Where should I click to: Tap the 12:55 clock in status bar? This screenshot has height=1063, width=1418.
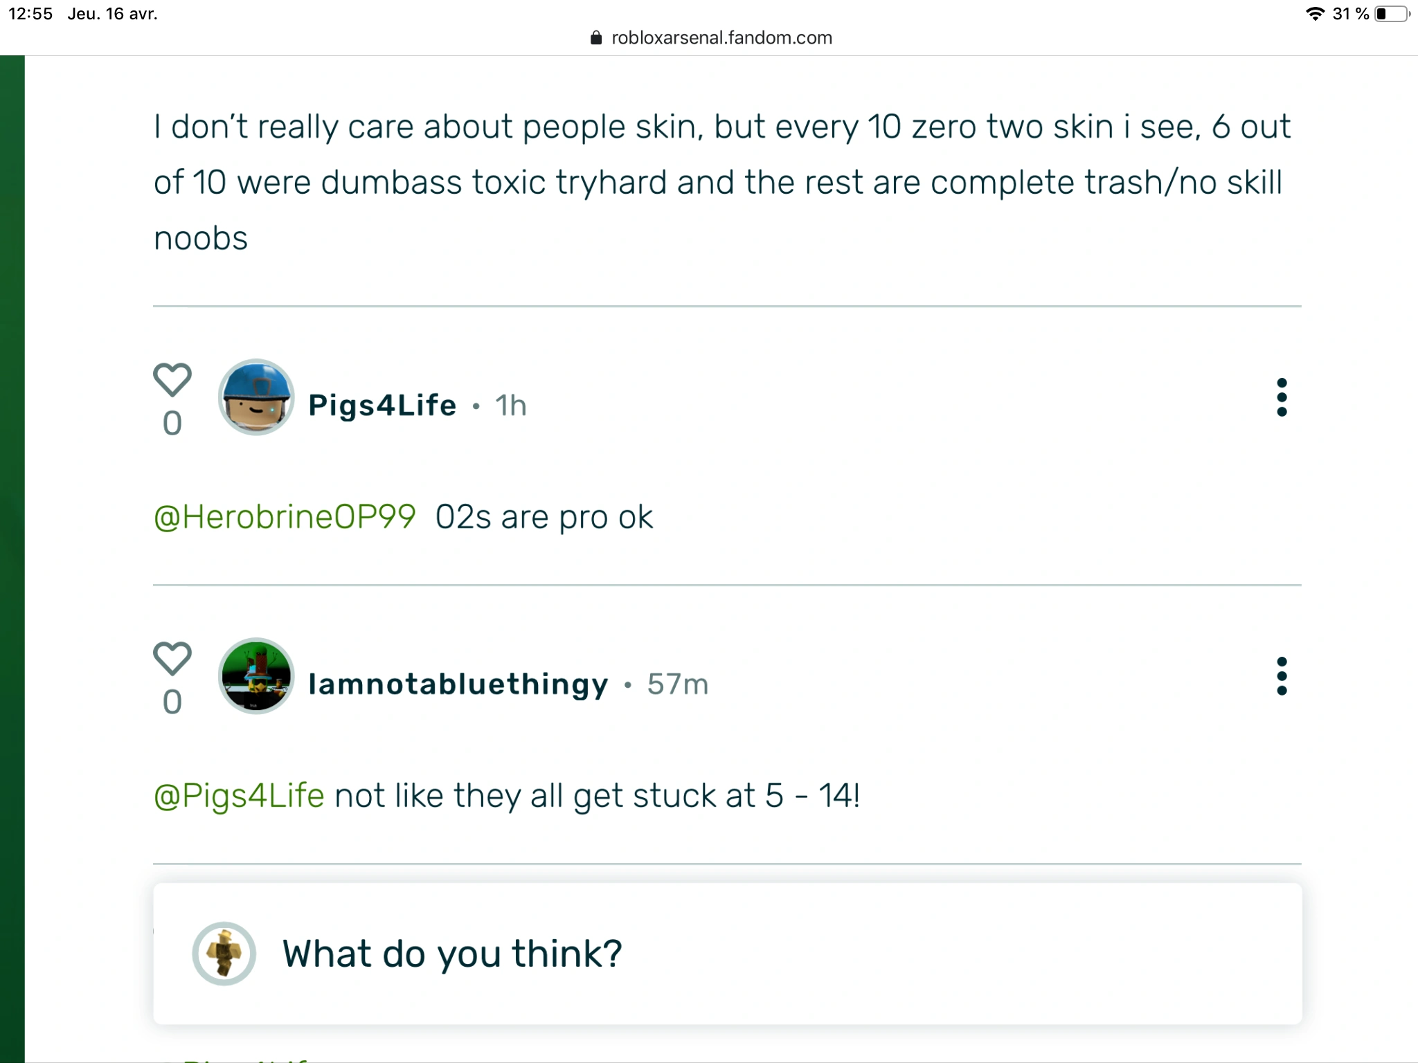pos(30,14)
